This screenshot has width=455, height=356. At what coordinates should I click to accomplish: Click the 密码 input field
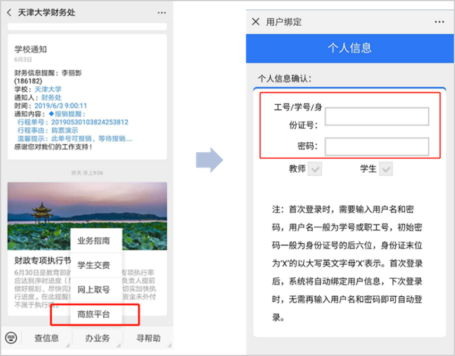(x=377, y=146)
